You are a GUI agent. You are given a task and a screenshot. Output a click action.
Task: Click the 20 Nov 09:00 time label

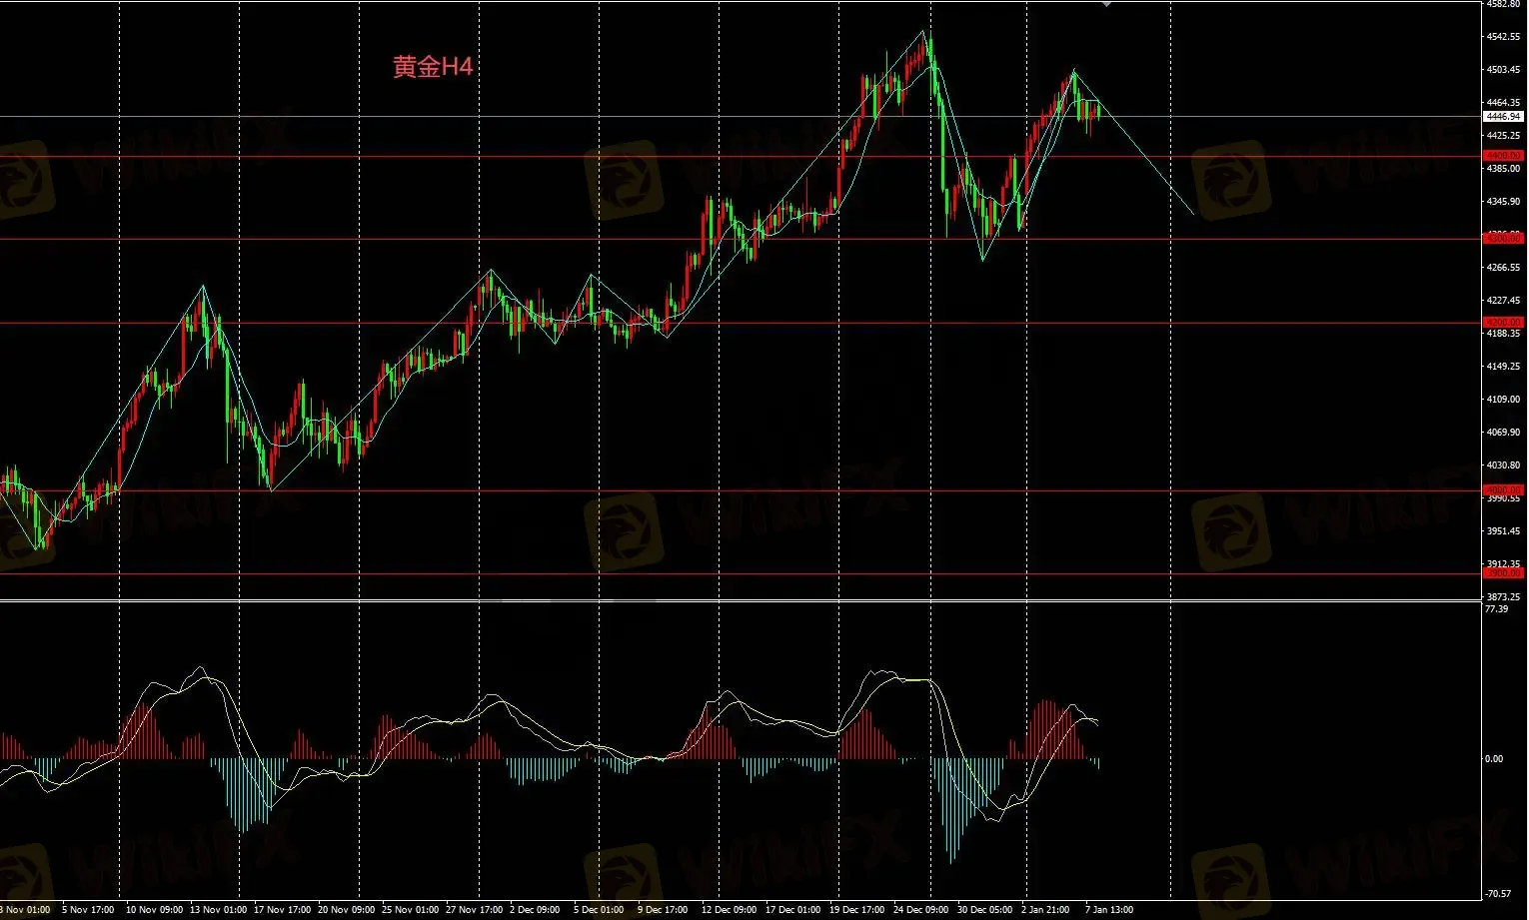click(x=346, y=910)
